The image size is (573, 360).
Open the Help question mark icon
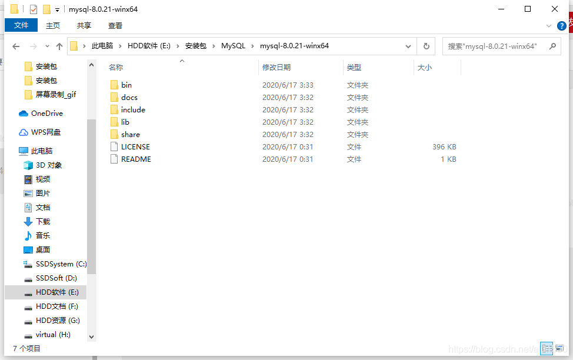pyautogui.click(x=561, y=25)
